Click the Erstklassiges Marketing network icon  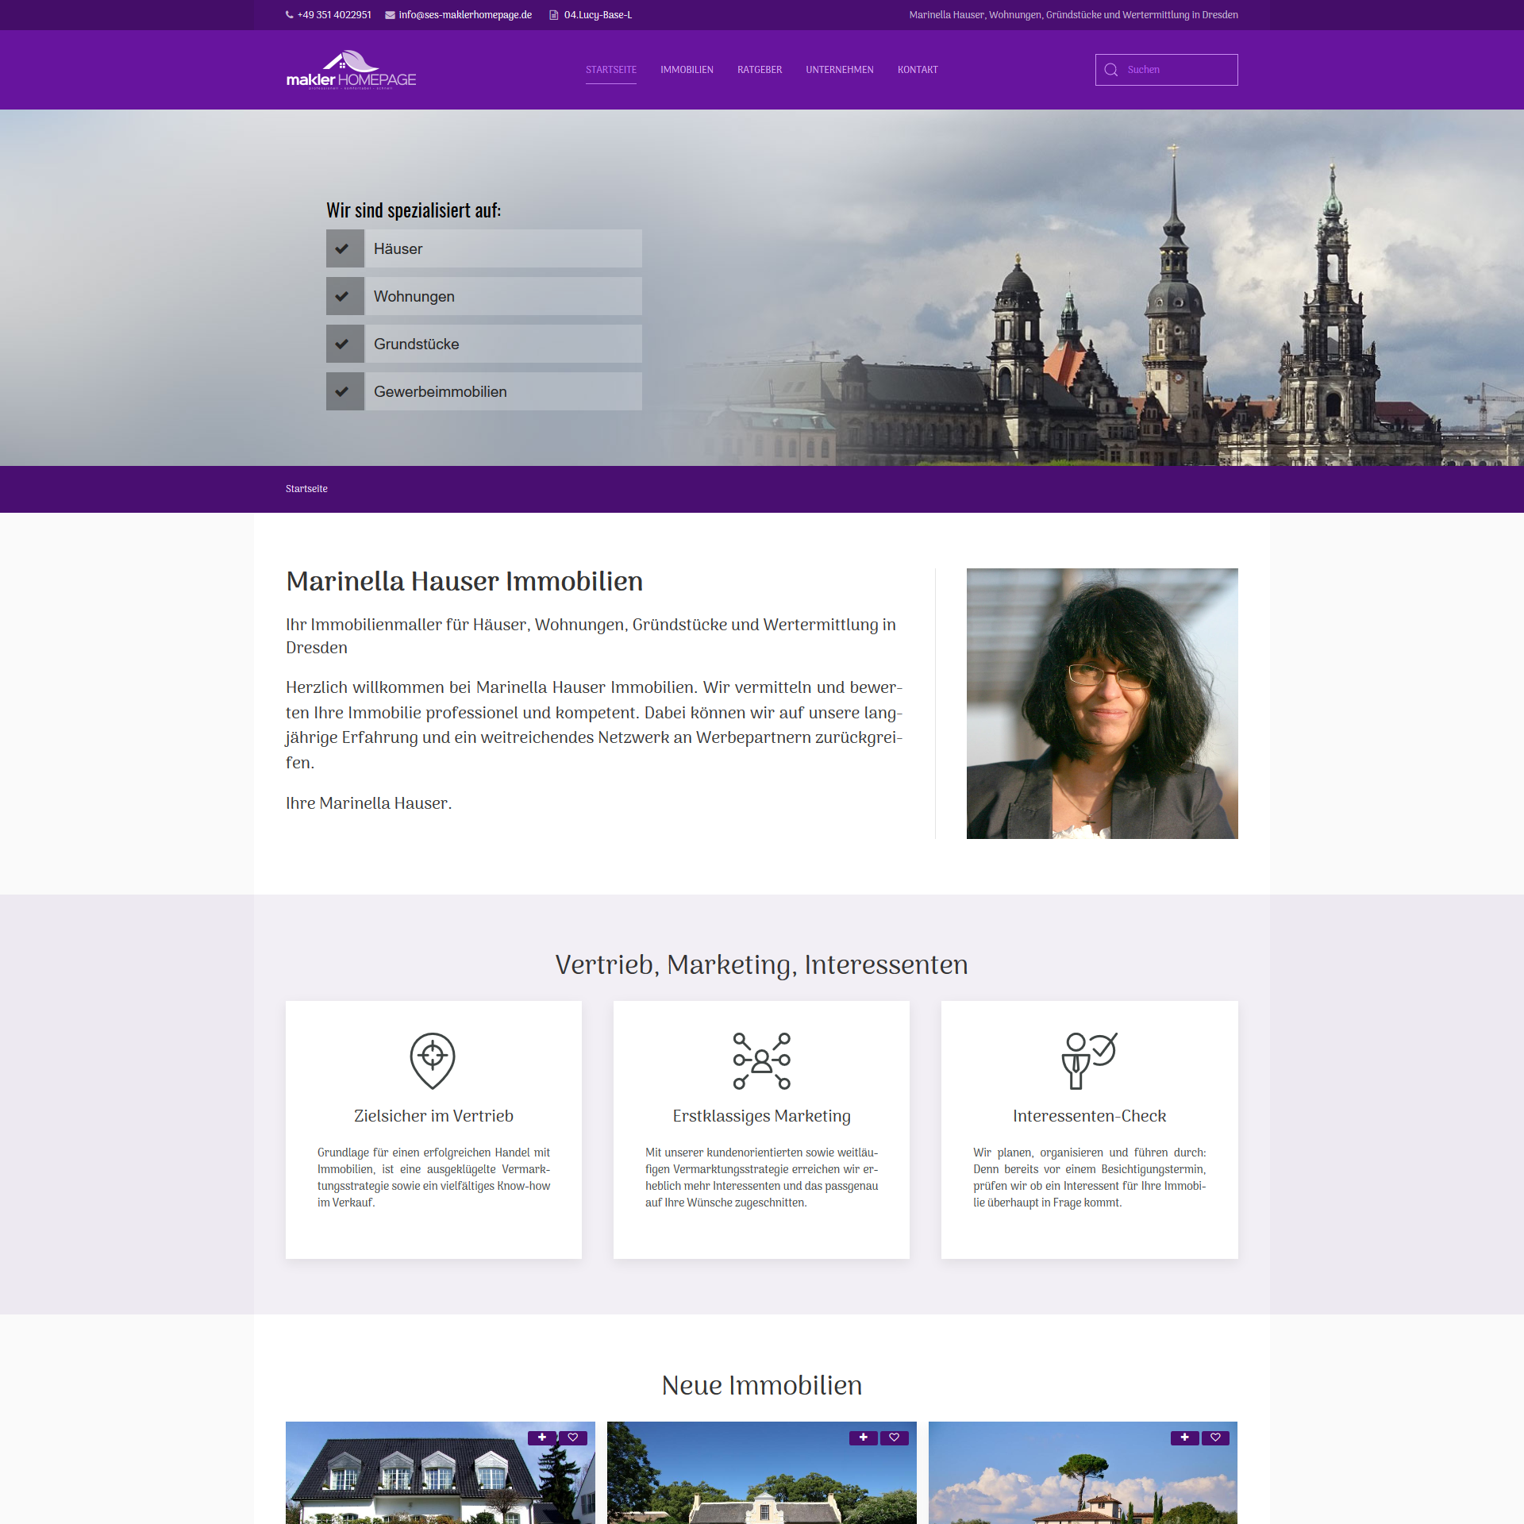coord(761,1060)
